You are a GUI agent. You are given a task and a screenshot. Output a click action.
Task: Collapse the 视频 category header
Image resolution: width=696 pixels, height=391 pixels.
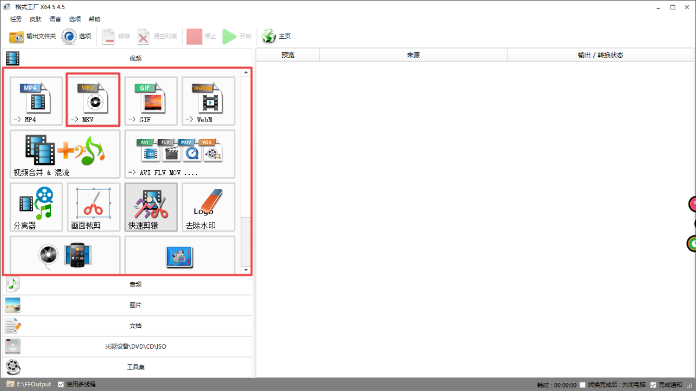[128, 58]
